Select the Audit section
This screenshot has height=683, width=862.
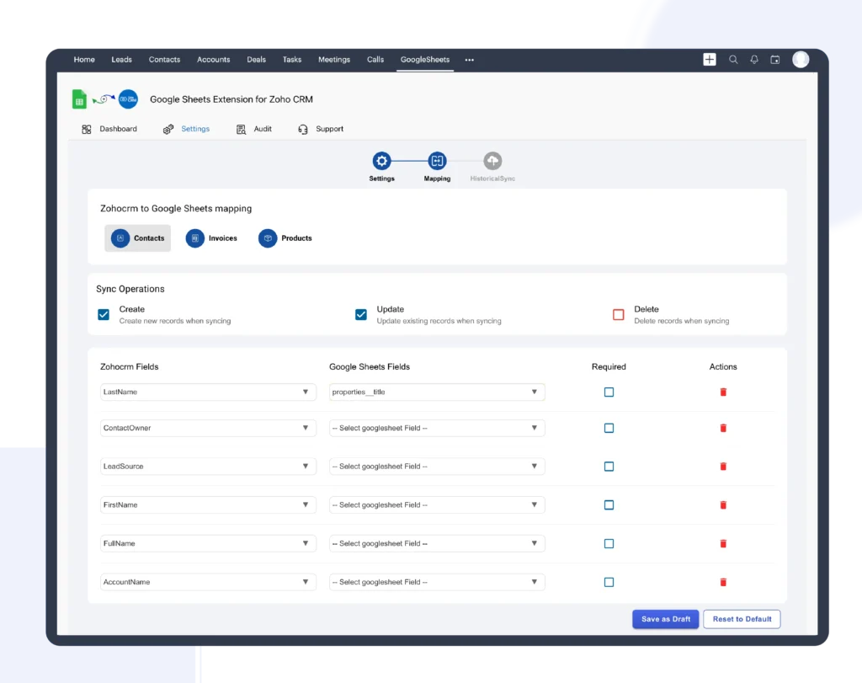pos(254,129)
